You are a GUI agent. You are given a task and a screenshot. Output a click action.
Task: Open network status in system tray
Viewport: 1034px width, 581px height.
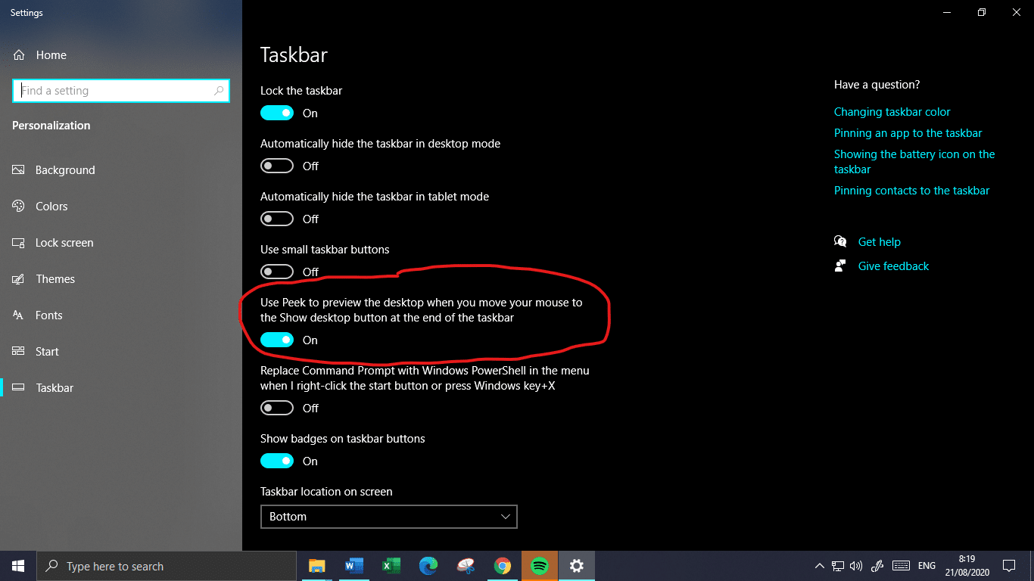[838, 566]
